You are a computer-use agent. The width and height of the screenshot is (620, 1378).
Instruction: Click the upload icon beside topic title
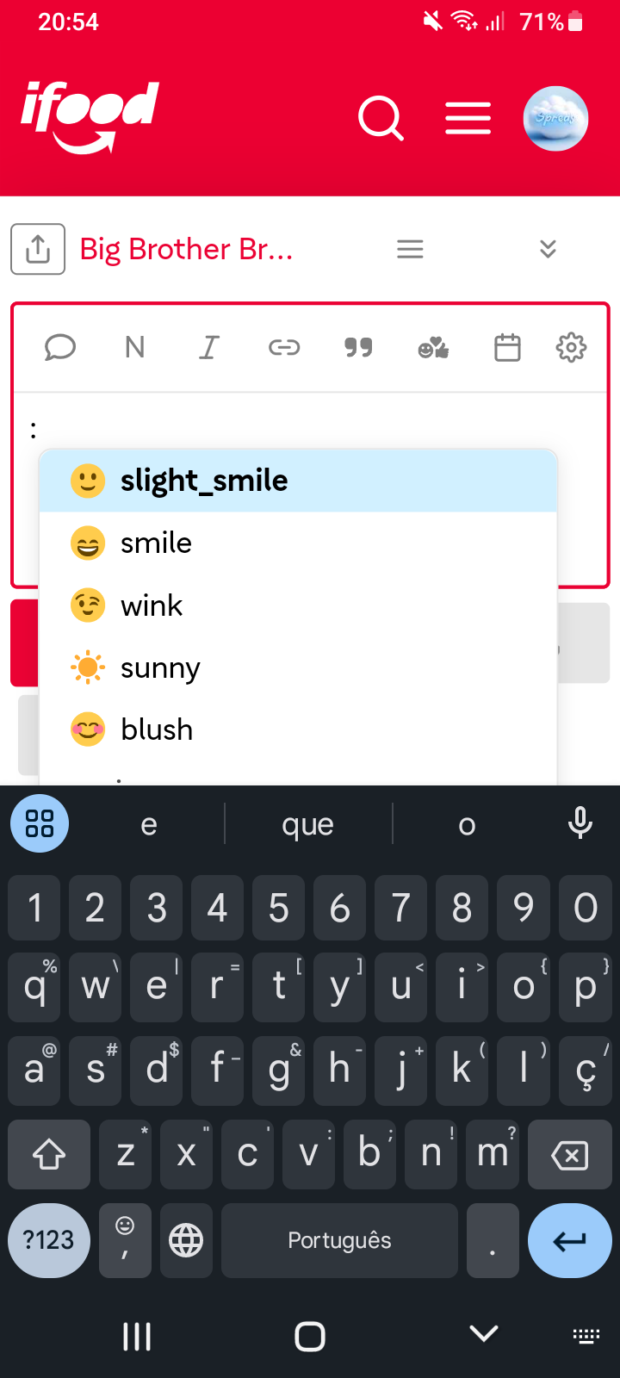[x=38, y=249]
